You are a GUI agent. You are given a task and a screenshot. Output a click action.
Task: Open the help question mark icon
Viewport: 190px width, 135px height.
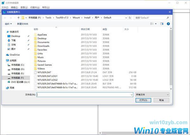coord(168,24)
